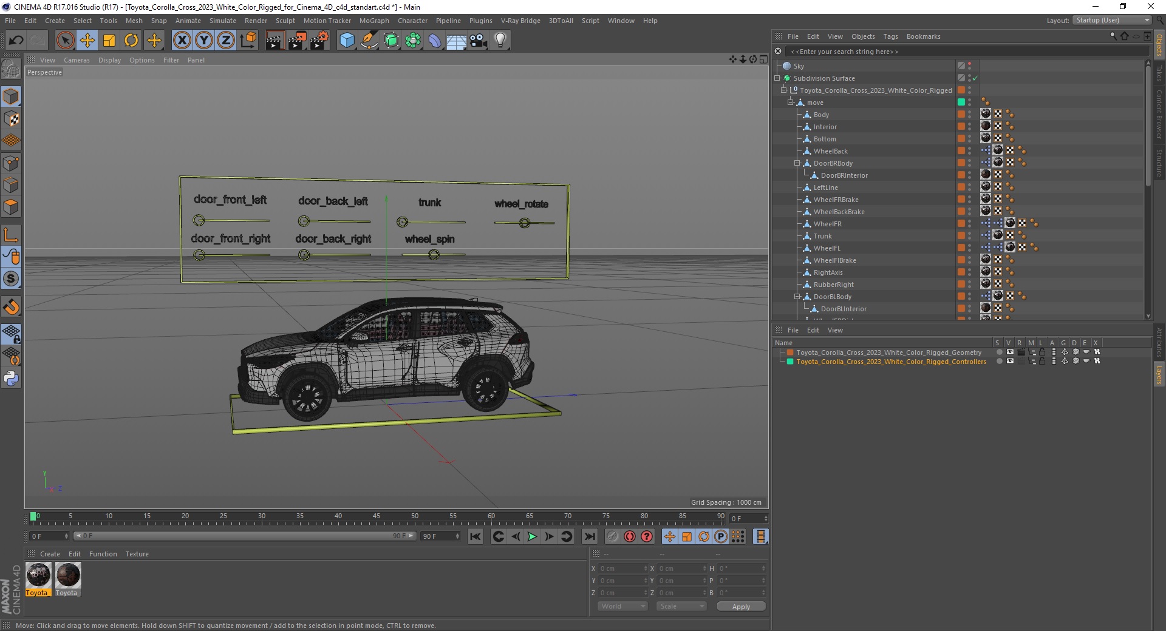Image resolution: width=1166 pixels, height=631 pixels.
Task: Toggle Subdivision Surface enable checkmark
Action: (x=975, y=78)
